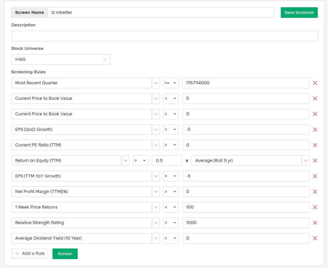
Task: Delete the Current Price to Book Value < 5 rule
Action: click(315, 98)
